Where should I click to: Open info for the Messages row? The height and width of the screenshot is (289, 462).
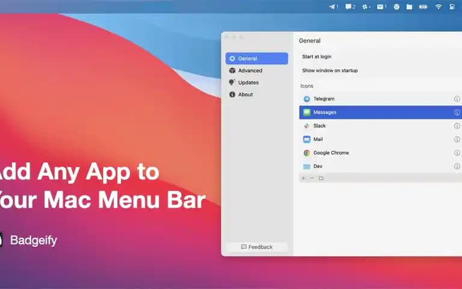click(x=457, y=113)
